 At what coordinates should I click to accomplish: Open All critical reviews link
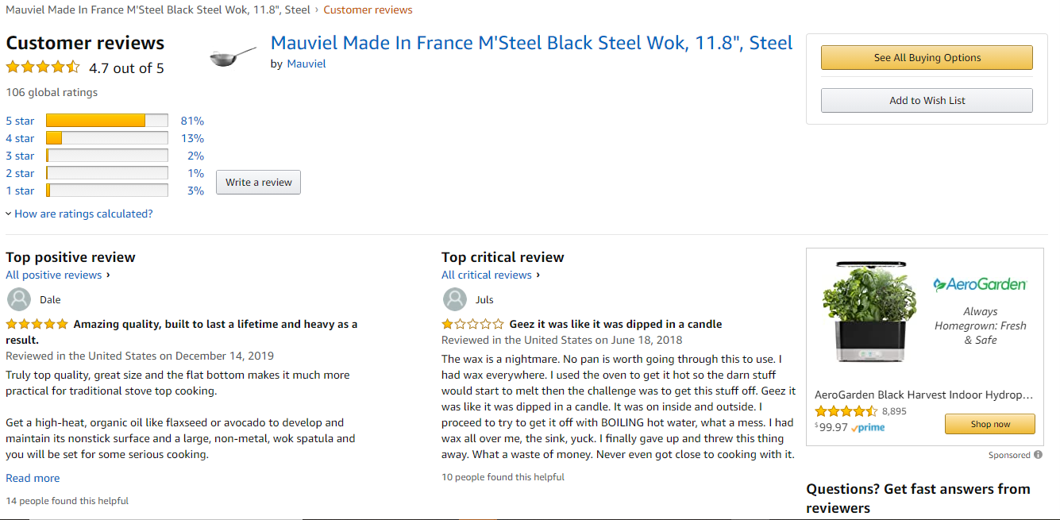pyautogui.click(x=487, y=275)
